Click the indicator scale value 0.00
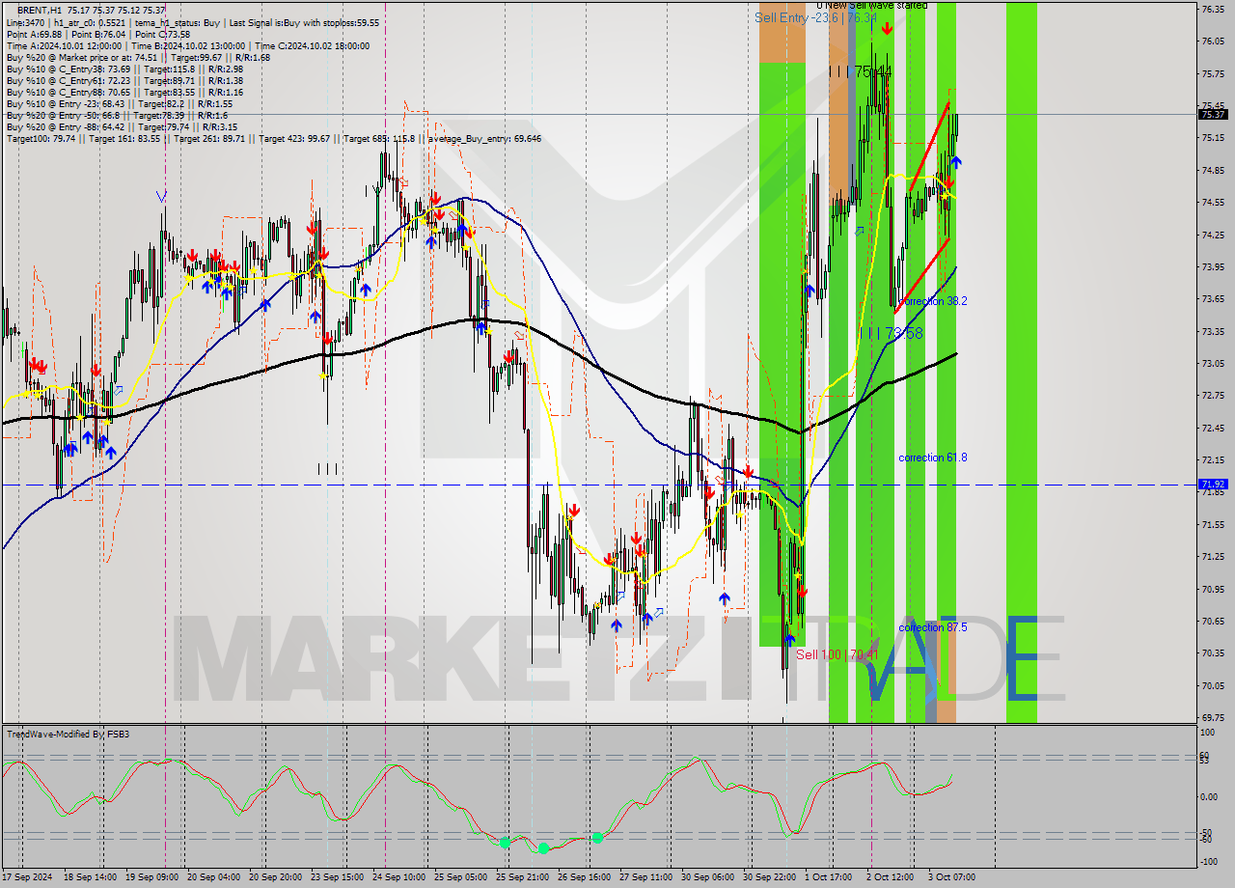This screenshot has width=1235, height=888. pos(1209,796)
